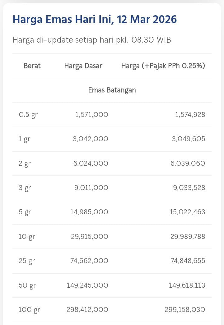Click base price 29,915,000 for 10 gr

click(90, 236)
